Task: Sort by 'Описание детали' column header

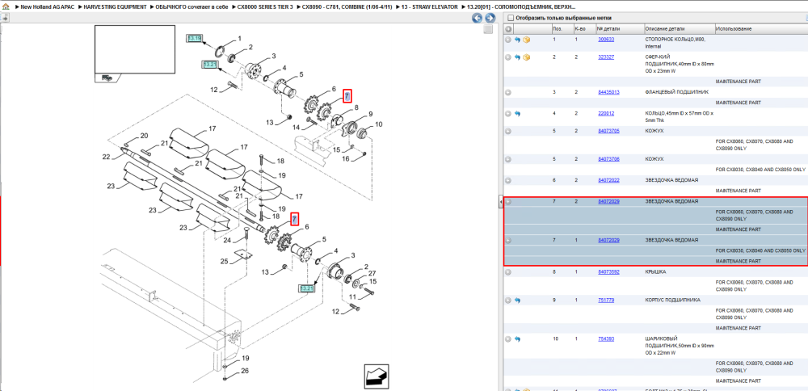Action: (x=680, y=29)
